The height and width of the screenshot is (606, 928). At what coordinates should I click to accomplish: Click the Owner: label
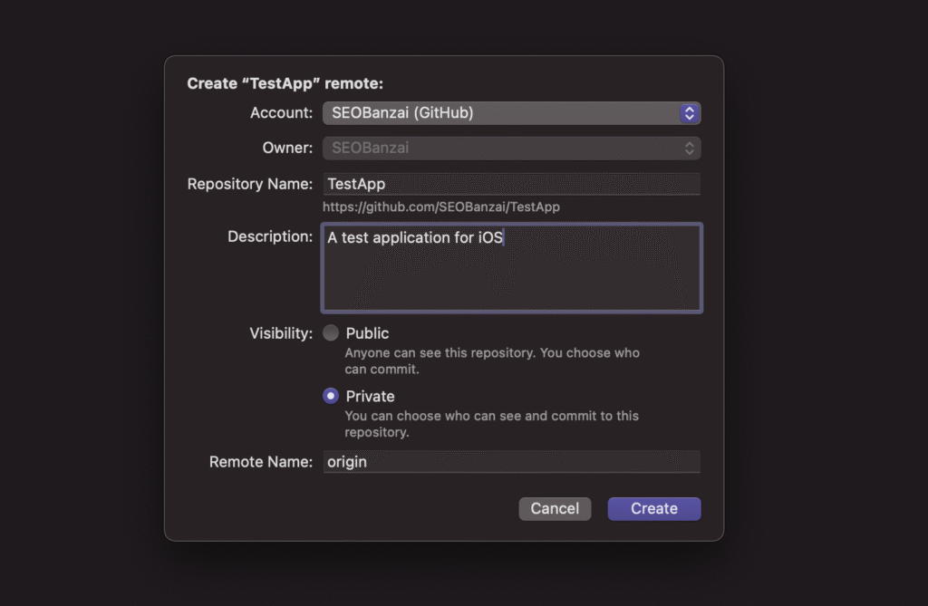click(x=287, y=148)
